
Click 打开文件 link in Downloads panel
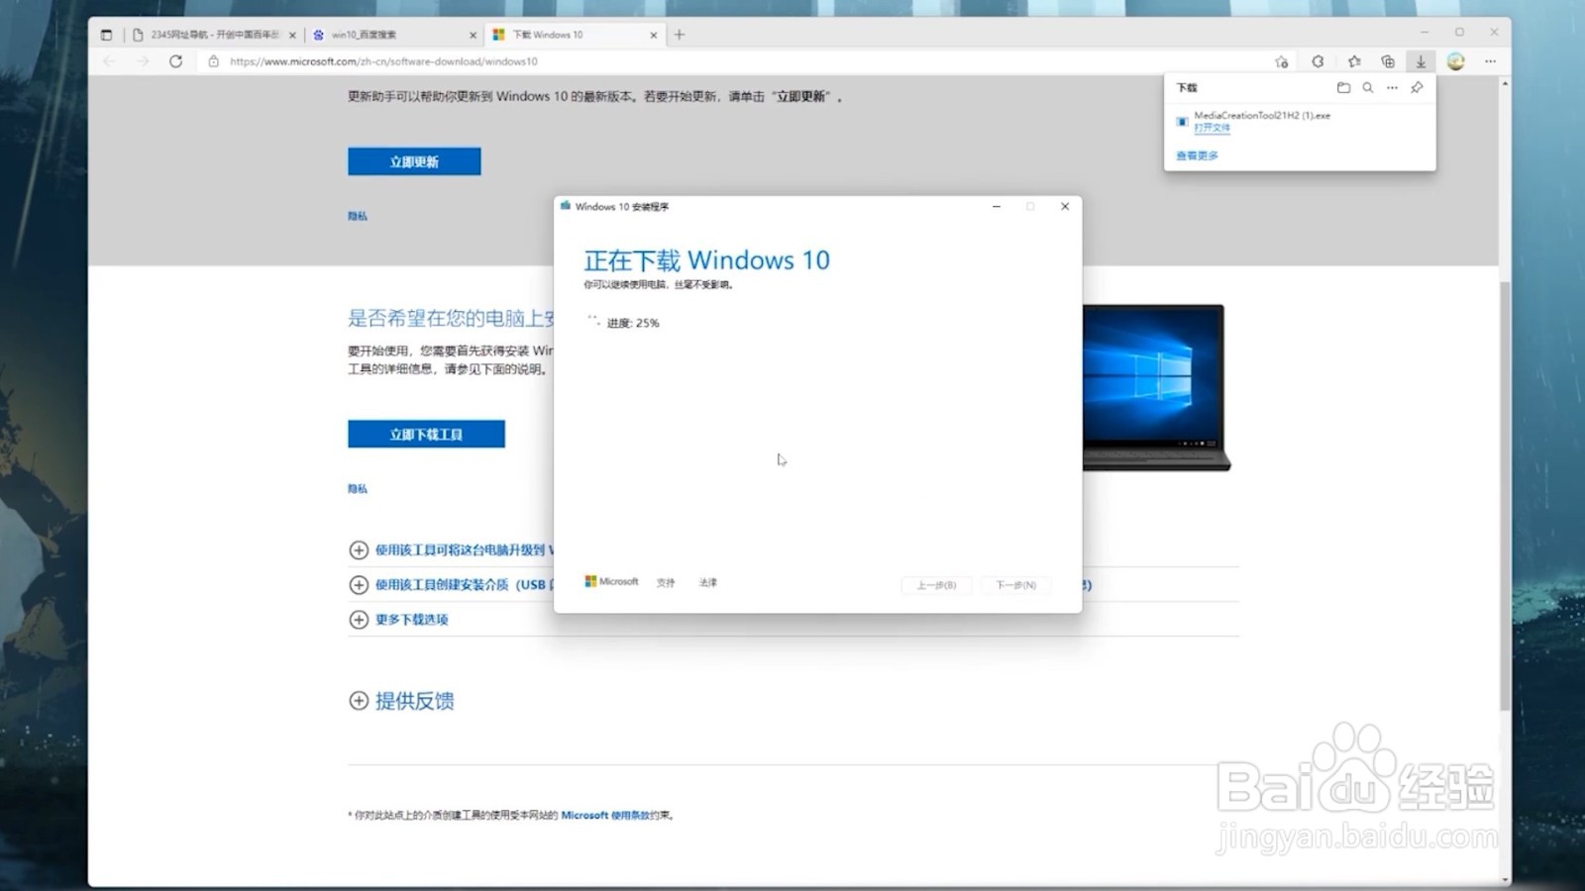click(x=1212, y=128)
